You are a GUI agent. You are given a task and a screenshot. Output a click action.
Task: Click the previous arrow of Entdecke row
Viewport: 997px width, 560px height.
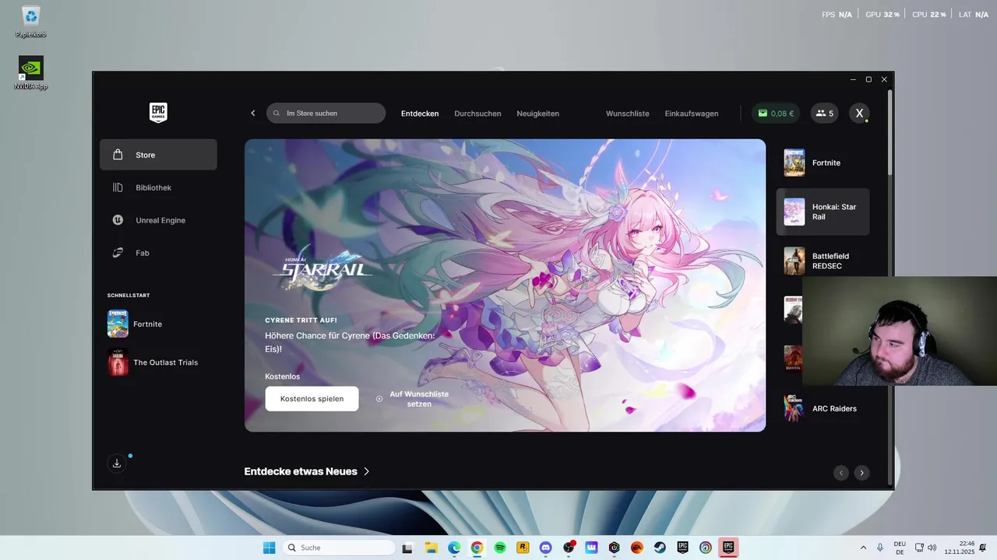point(841,473)
